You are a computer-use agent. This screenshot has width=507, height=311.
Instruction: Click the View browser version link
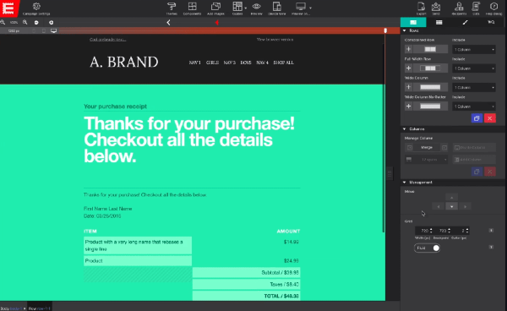click(x=275, y=40)
